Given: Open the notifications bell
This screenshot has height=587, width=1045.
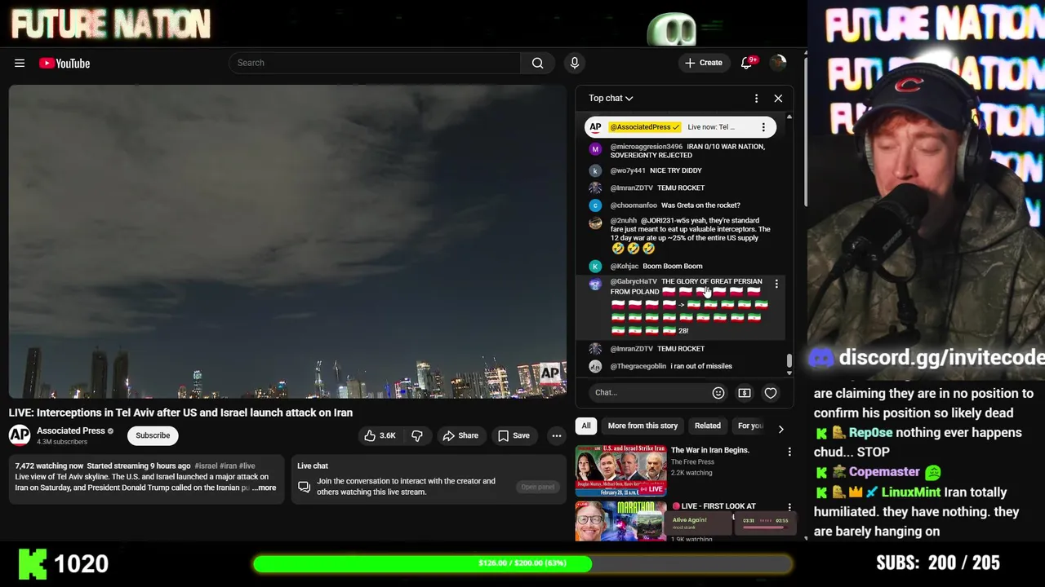Looking at the screenshot, I should [x=746, y=63].
